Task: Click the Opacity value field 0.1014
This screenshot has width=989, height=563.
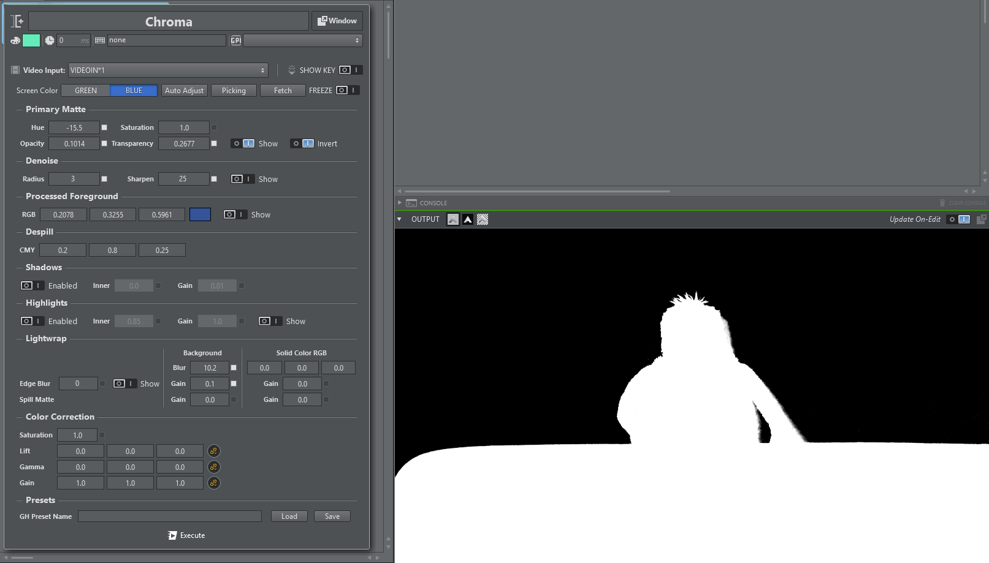Action: (x=74, y=143)
